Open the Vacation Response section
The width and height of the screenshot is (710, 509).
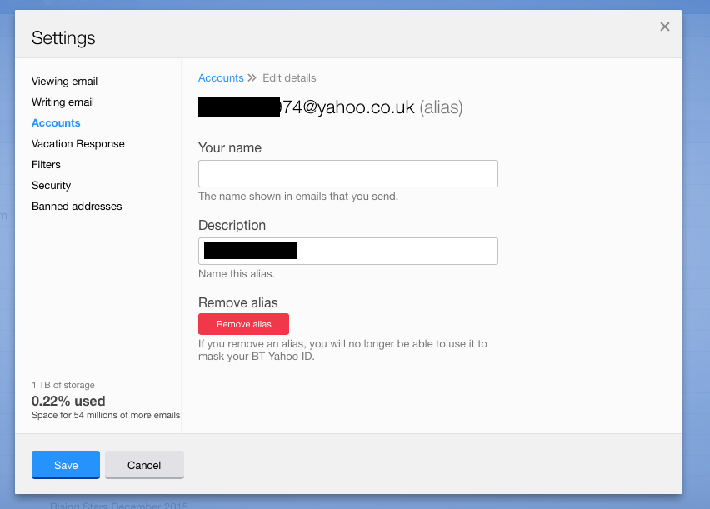(x=77, y=144)
